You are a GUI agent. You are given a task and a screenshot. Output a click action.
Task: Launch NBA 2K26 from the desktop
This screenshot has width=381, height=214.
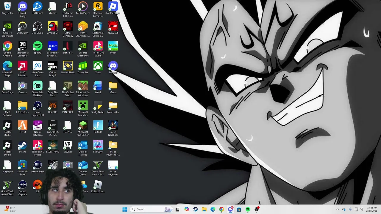113,28
